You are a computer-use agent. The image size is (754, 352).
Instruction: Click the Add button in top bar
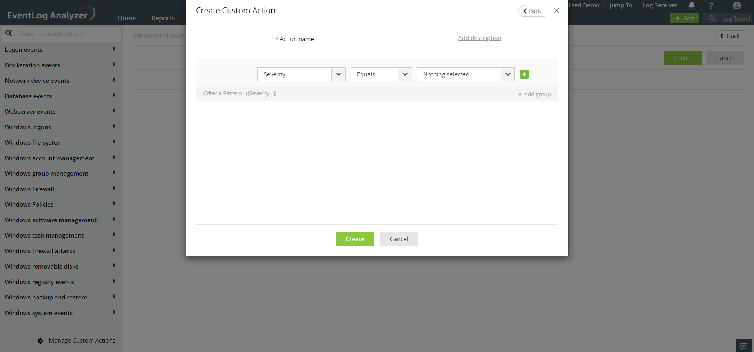click(684, 18)
